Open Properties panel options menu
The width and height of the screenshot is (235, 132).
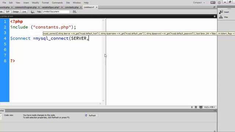tap(215, 111)
